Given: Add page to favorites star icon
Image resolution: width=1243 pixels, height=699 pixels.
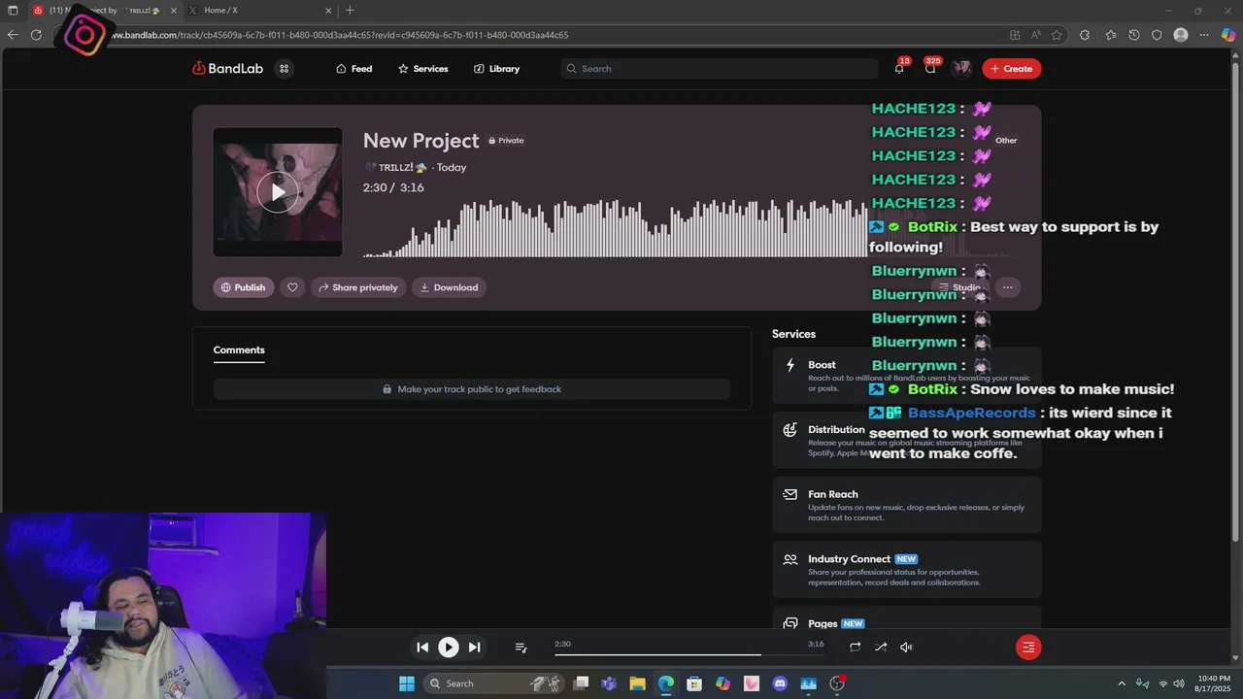Looking at the screenshot, I should (x=1057, y=35).
